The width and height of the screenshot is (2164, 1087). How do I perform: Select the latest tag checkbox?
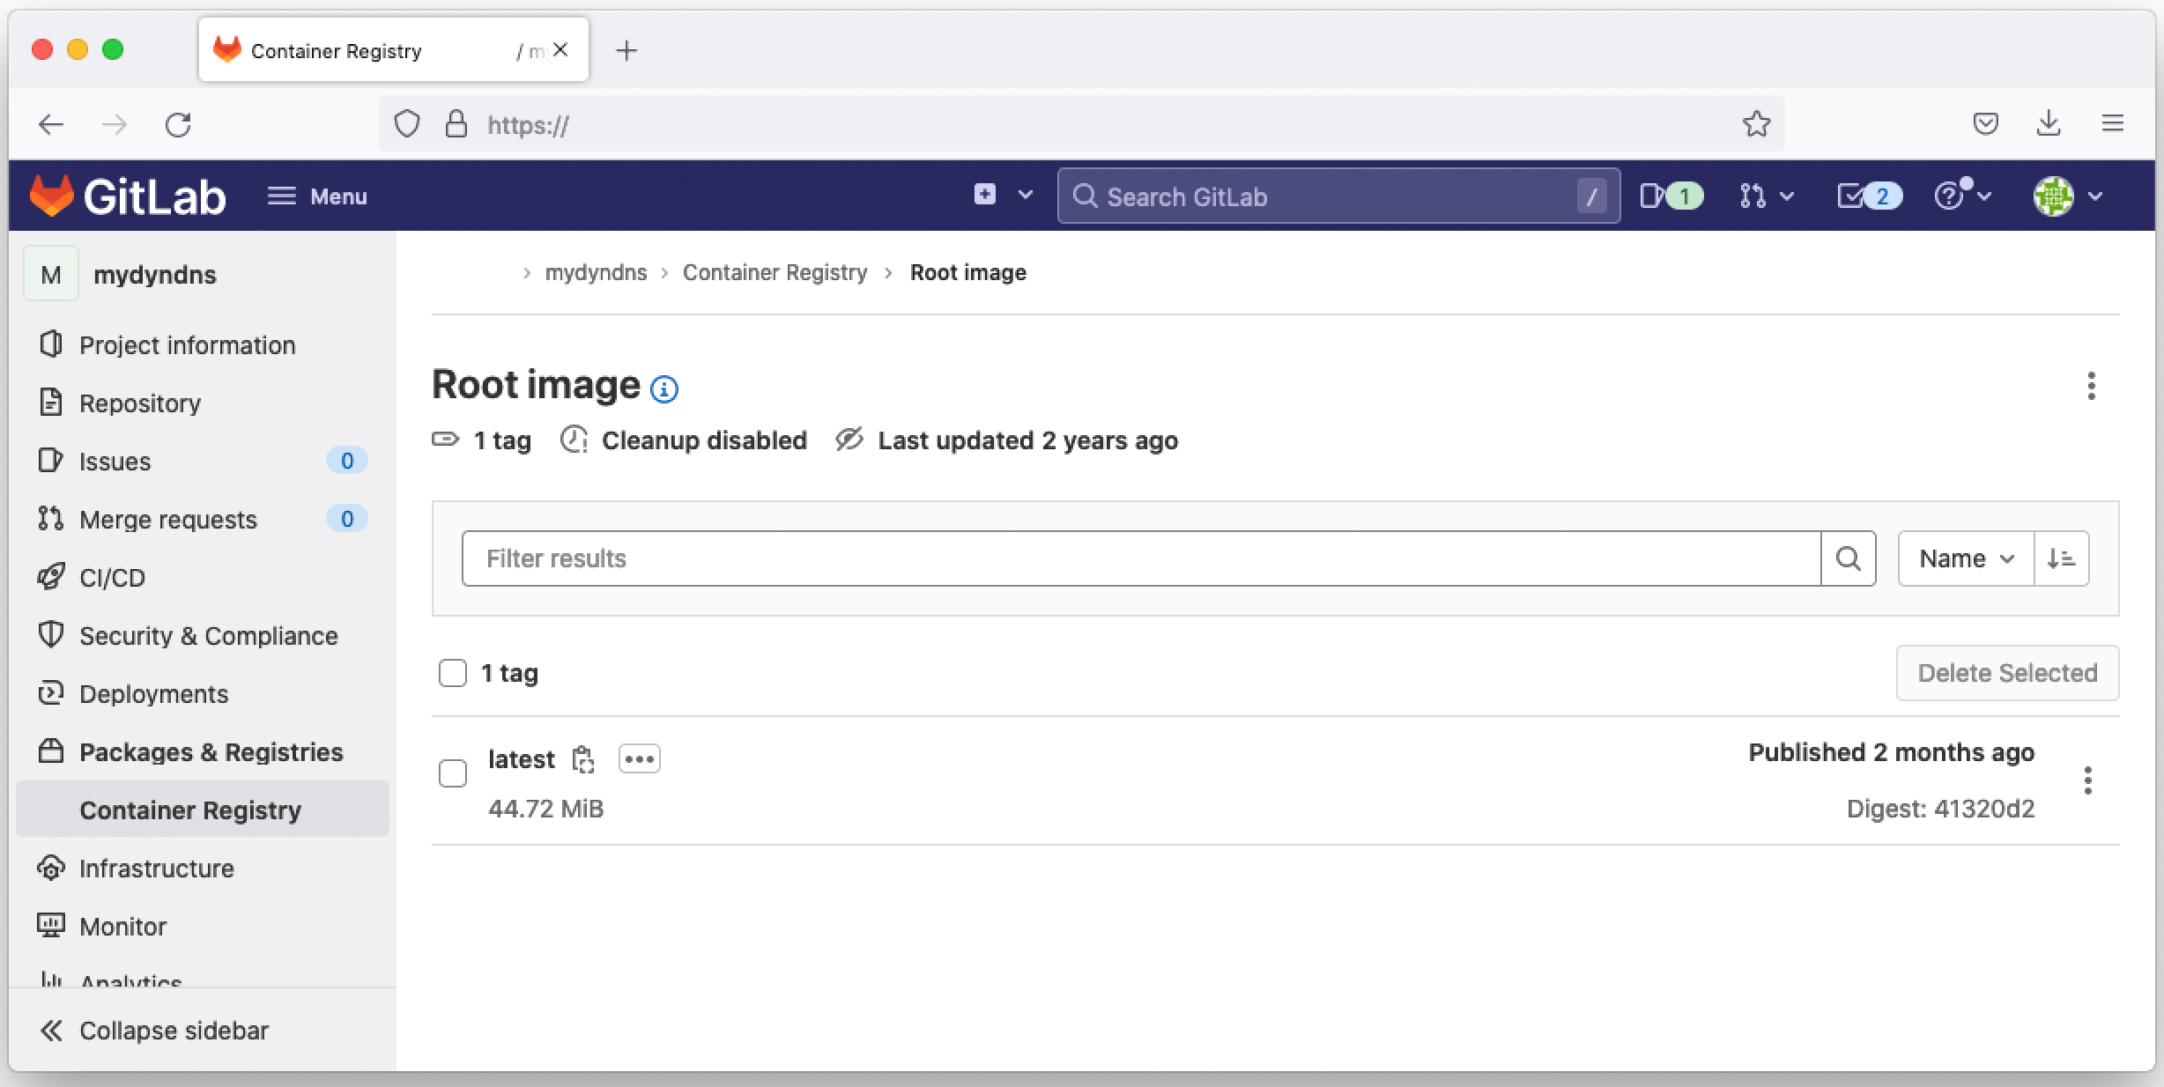tap(453, 773)
